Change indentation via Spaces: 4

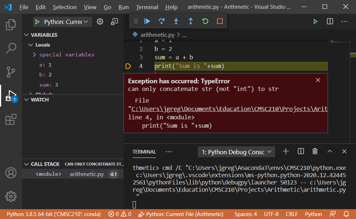point(246,214)
